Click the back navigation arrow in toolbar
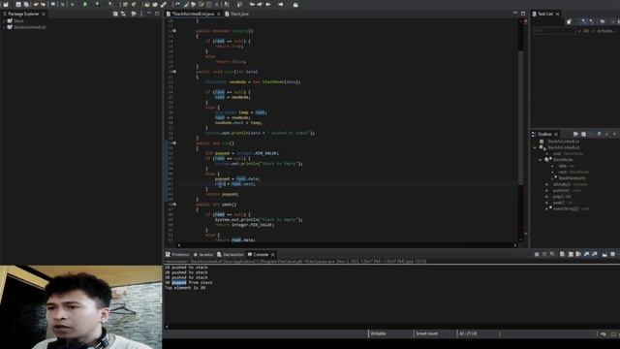620x349 pixels. [268, 4]
